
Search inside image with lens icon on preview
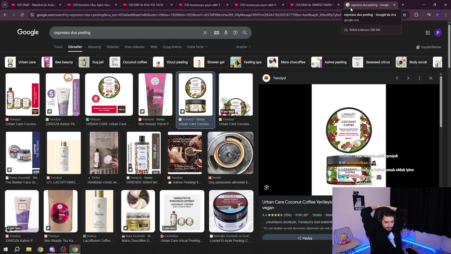[x=267, y=188]
